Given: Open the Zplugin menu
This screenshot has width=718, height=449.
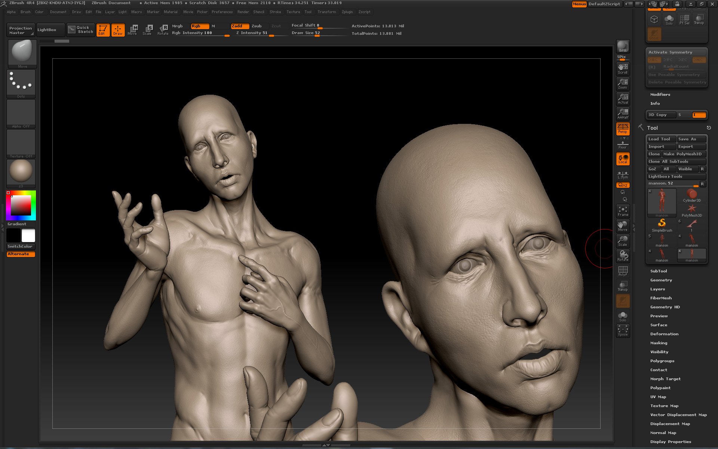Looking at the screenshot, I should (347, 12).
